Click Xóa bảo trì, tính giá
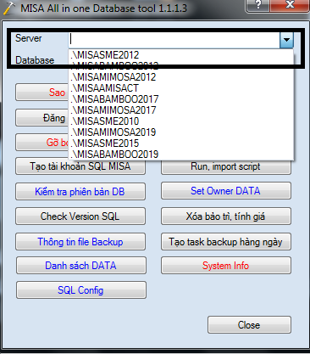 226,216
